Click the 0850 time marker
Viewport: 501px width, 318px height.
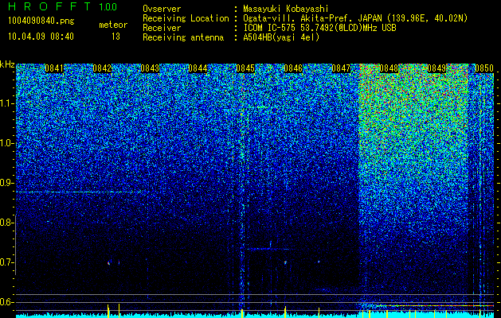point(484,68)
